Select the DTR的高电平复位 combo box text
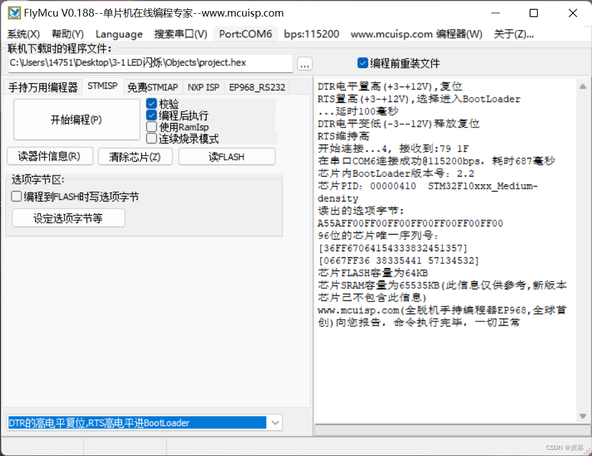The width and height of the screenshot is (592, 456). (136, 423)
